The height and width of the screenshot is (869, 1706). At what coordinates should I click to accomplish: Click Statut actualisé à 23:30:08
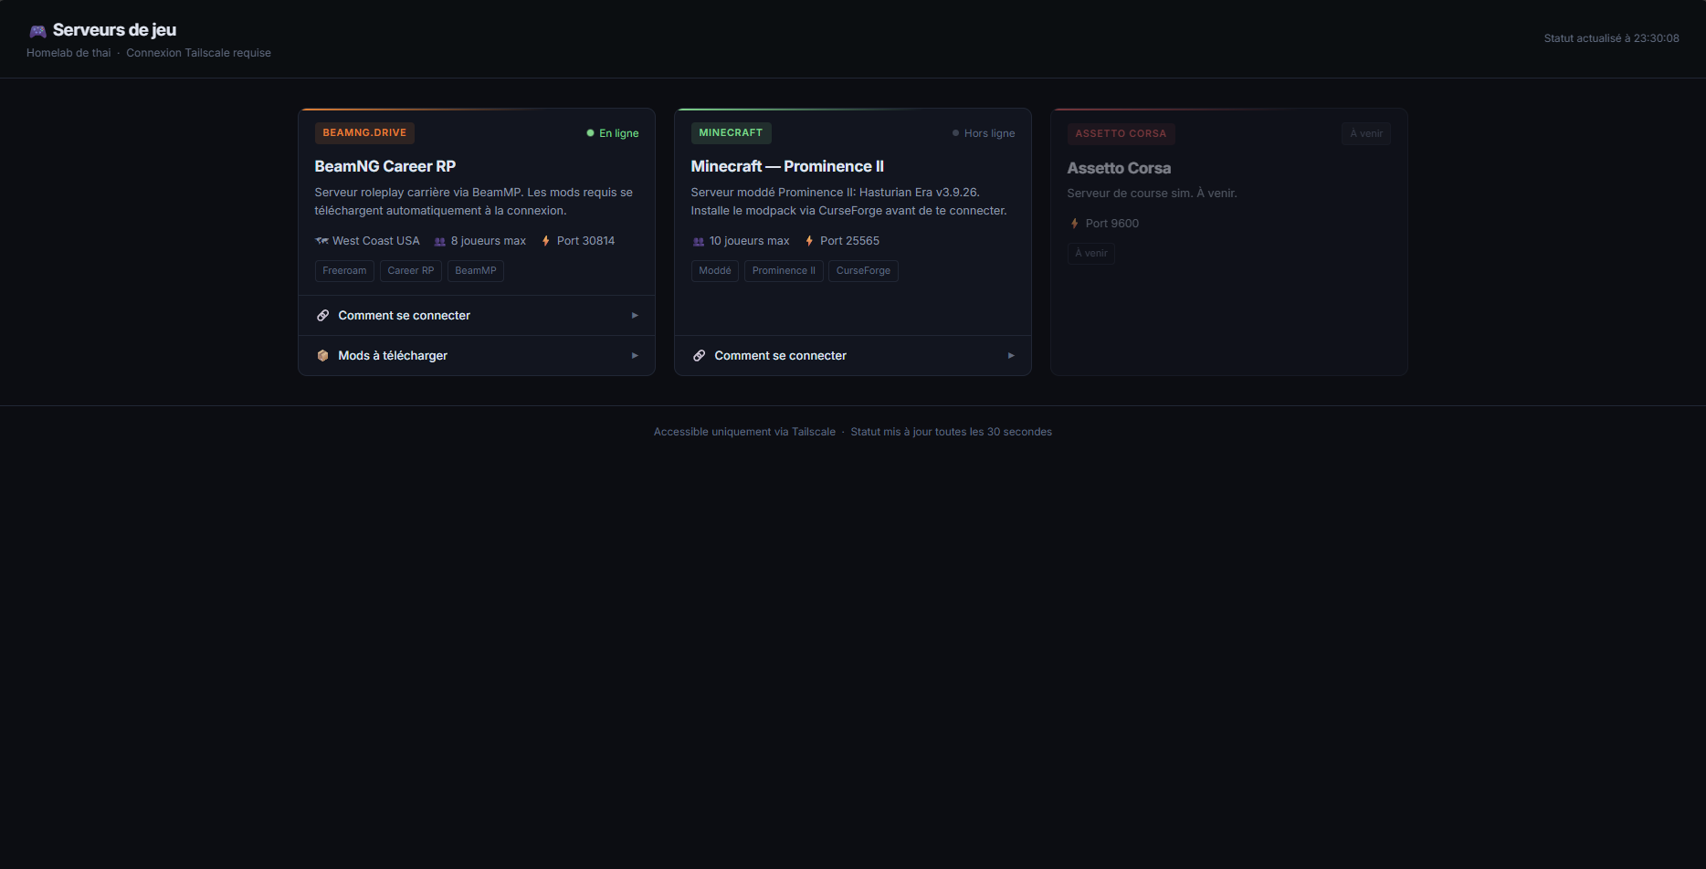click(x=1612, y=38)
